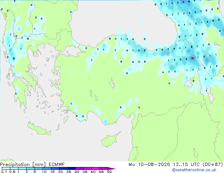The height and width of the screenshot is (173, 224).
Task: Click the '50' legend value label
Action: click(x=109, y=172)
